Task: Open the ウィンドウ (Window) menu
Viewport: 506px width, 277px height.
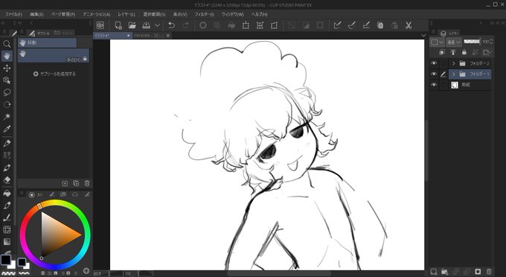Action: click(x=232, y=15)
